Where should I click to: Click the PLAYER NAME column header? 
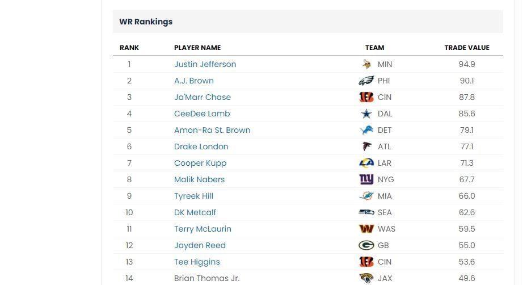(197, 48)
